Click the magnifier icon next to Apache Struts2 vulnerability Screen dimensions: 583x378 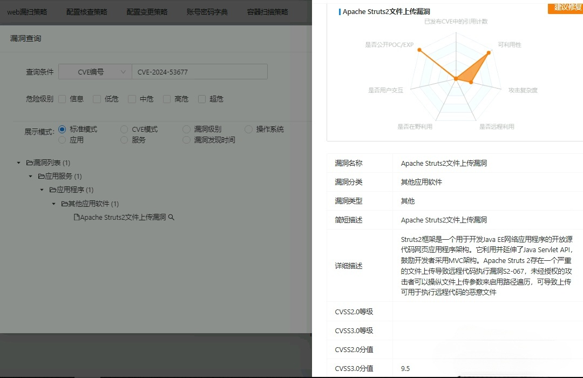click(x=171, y=217)
